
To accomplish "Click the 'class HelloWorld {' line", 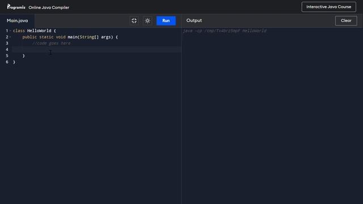I will [35, 31].
